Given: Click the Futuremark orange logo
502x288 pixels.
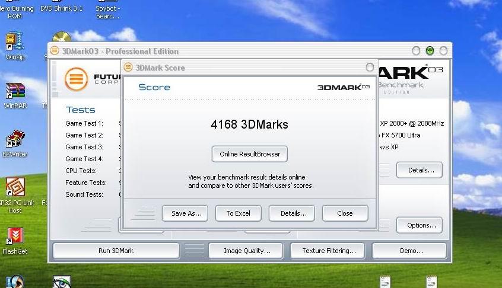Looking at the screenshot, I should [76, 79].
